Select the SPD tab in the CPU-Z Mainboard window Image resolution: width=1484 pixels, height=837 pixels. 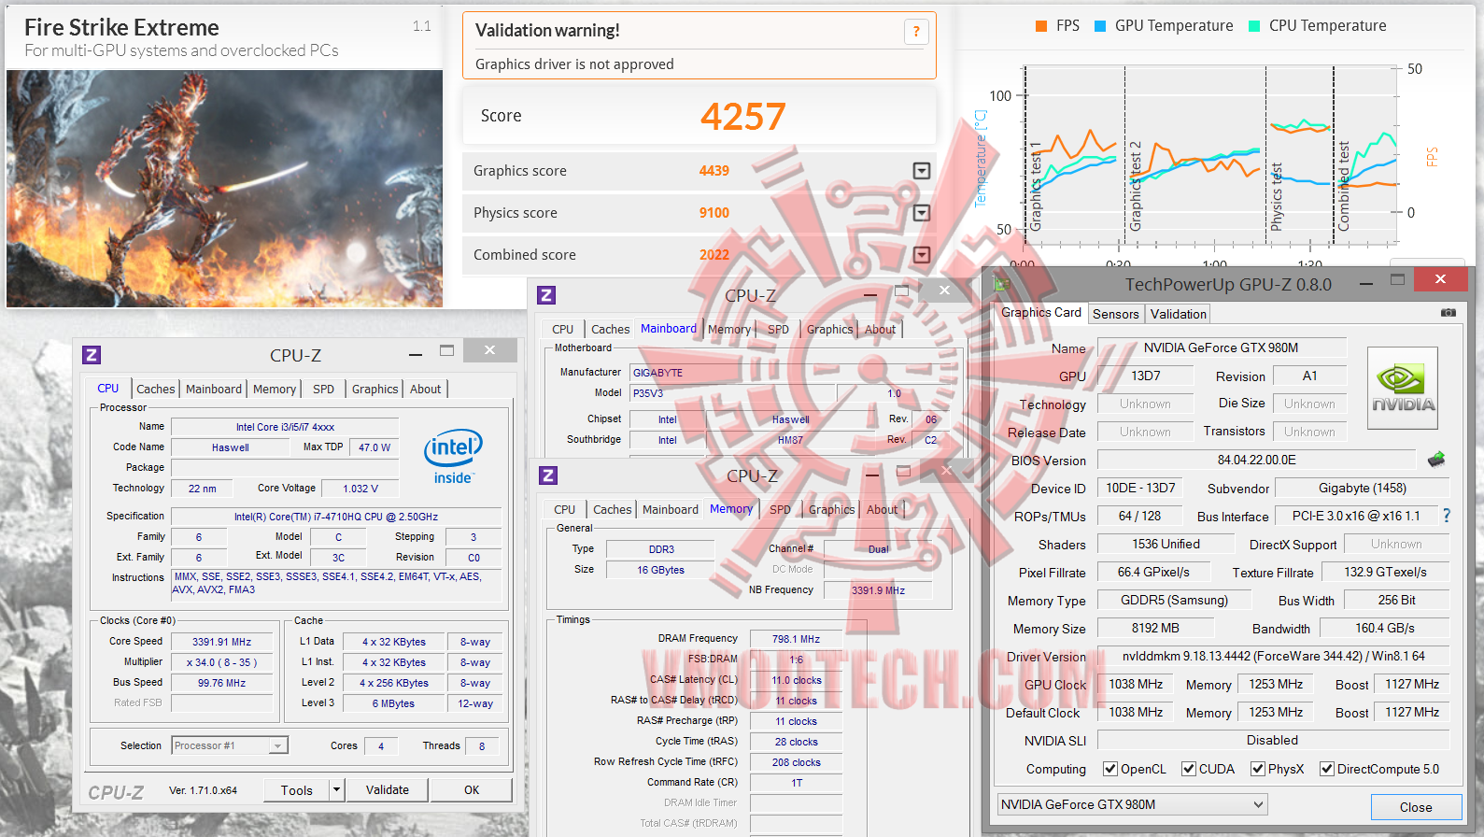pyautogui.click(x=779, y=330)
